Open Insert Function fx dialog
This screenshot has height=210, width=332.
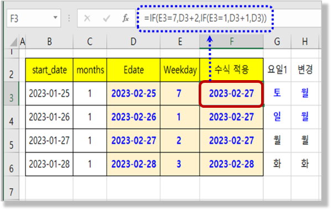126,18
